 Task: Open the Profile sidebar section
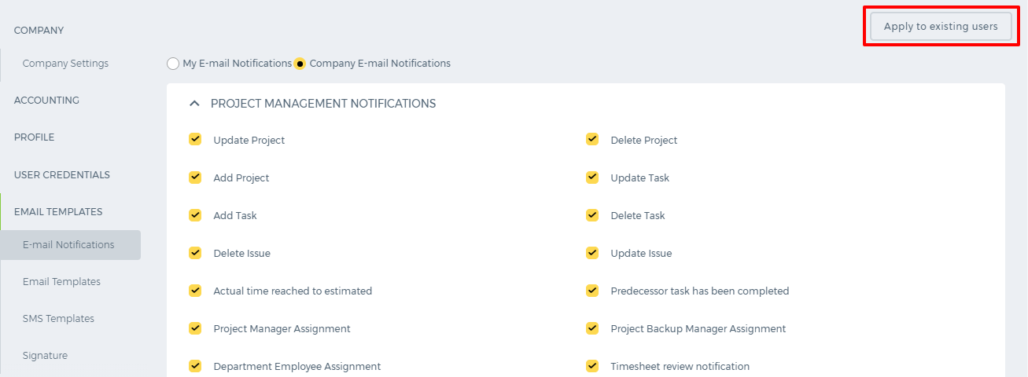pyautogui.click(x=35, y=137)
